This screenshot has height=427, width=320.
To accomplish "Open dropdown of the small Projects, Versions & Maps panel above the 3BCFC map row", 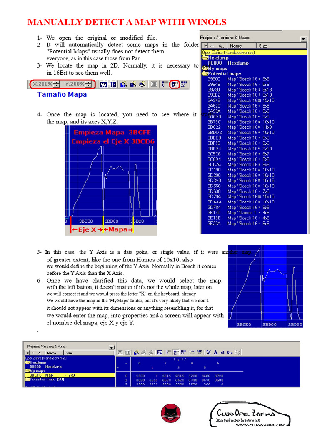I will 112,347.
